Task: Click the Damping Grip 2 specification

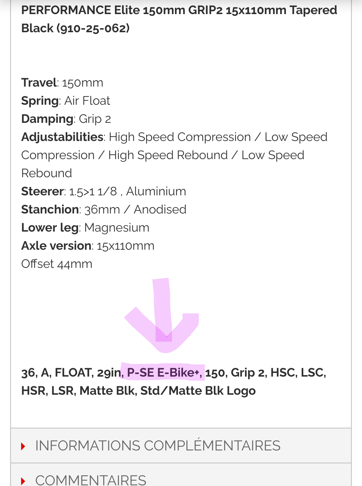Action: pos(66,119)
